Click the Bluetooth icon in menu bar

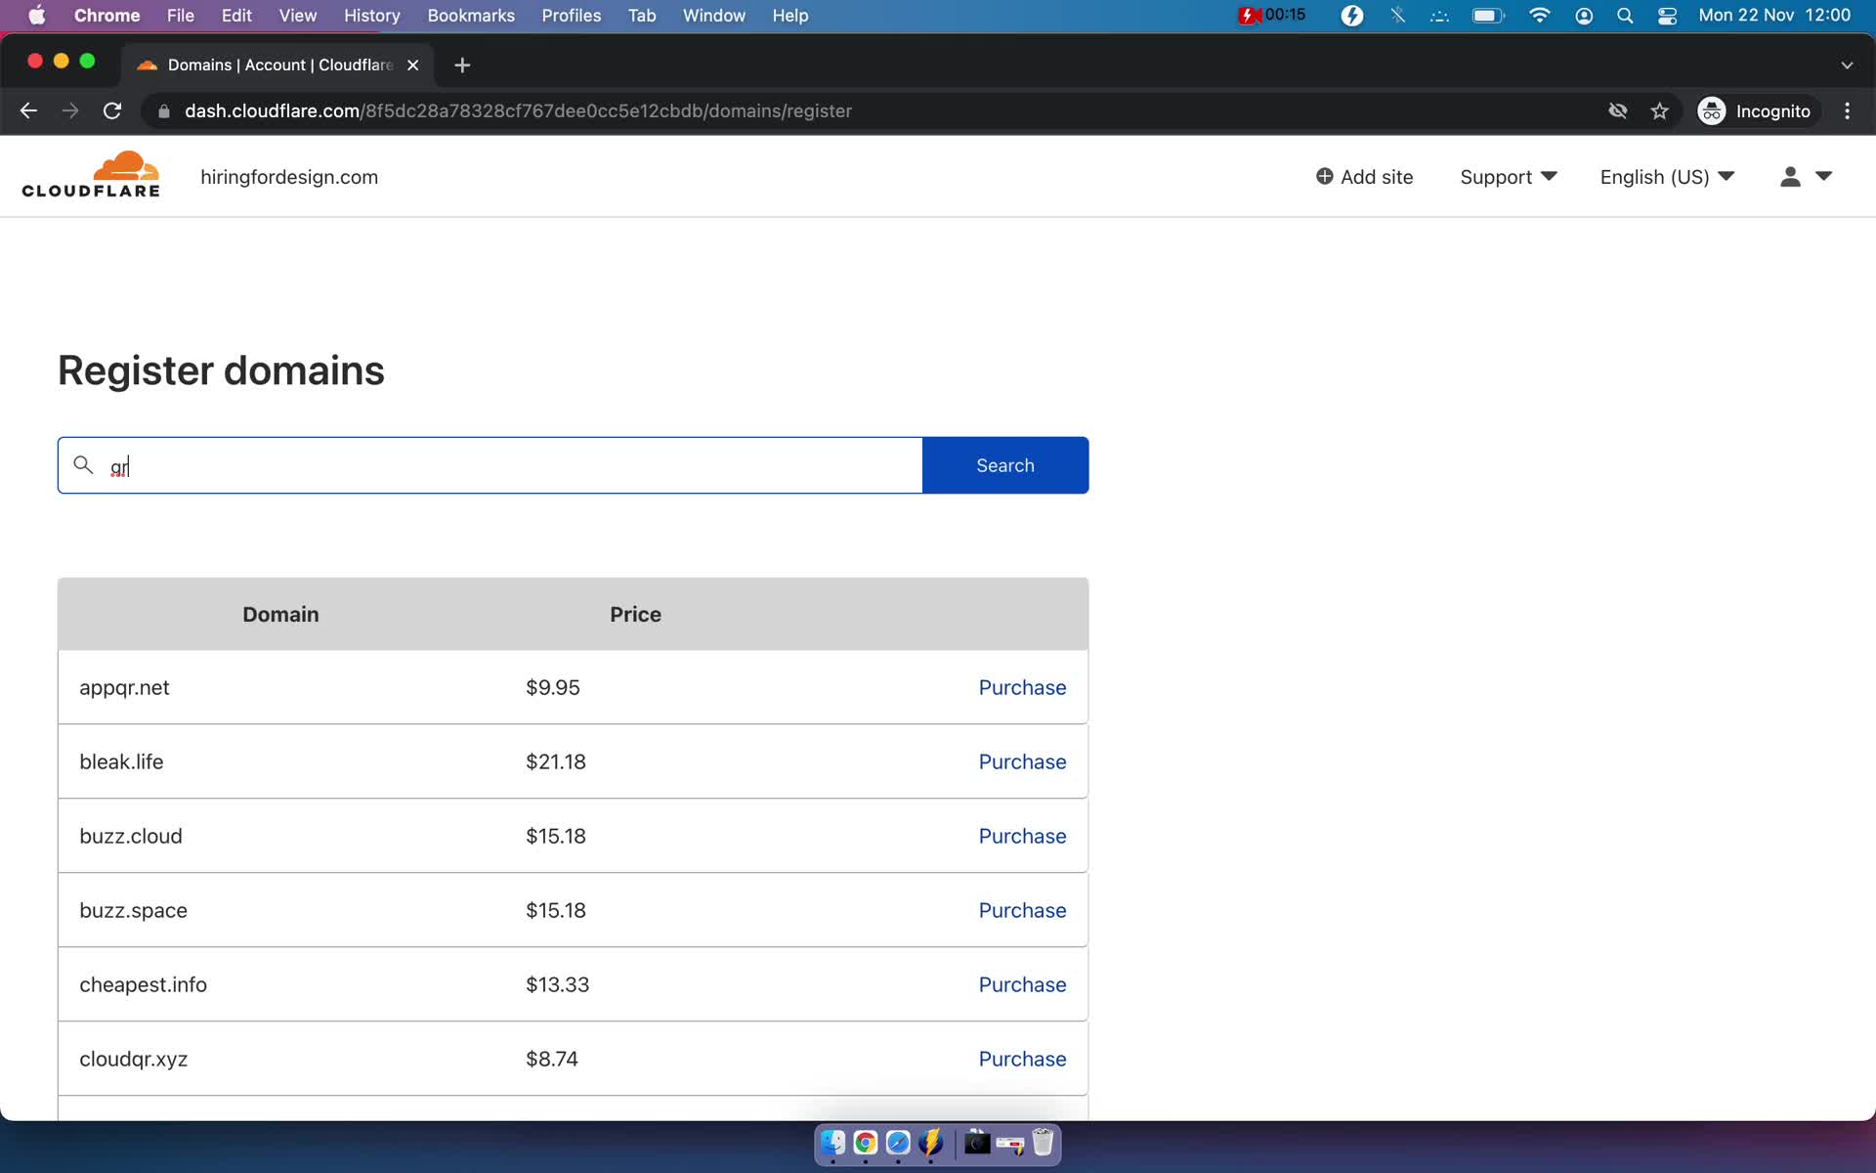click(1398, 15)
